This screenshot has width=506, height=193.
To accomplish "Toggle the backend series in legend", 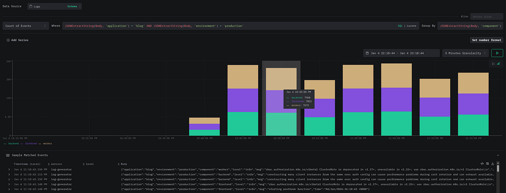I will pyautogui.click(x=11, y=143).
